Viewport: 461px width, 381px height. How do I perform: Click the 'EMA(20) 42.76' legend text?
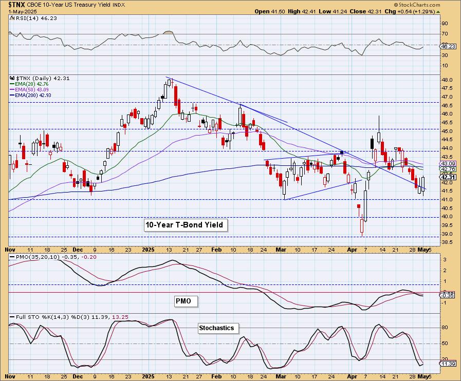point(32,84)
